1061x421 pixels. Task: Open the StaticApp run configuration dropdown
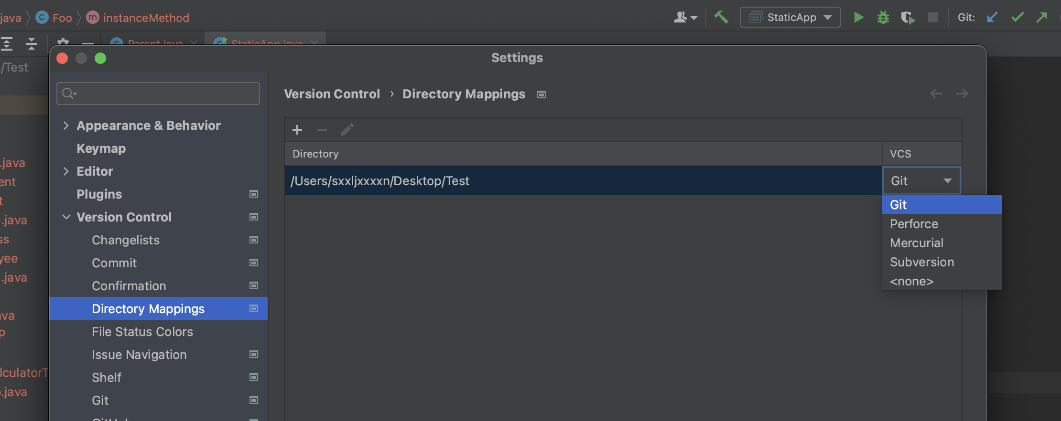coord(790,18)
